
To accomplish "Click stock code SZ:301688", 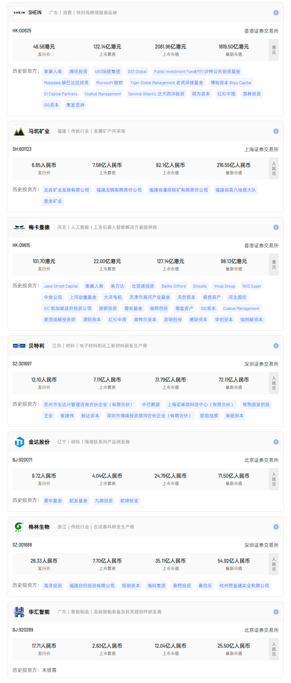I will point(22,545).
